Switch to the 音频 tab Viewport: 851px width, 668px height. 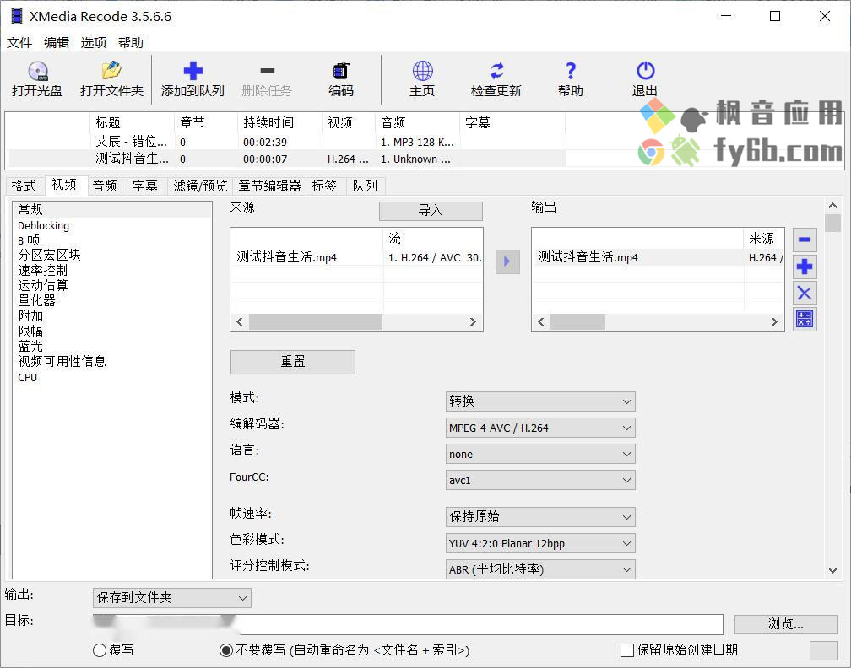pyautogui.click(x=105, y=186)
